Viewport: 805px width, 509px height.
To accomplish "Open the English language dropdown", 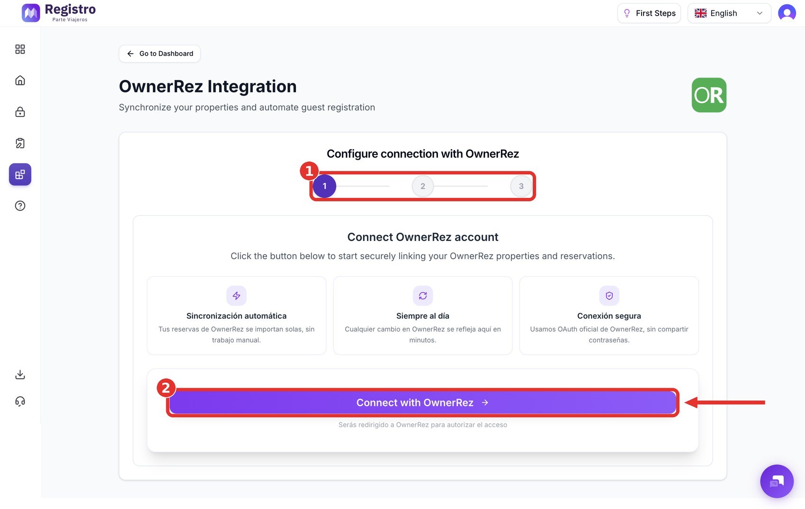I will [x=729, y=13].
